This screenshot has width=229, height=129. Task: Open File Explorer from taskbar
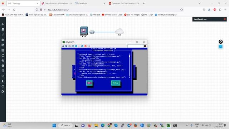point(96,125)
